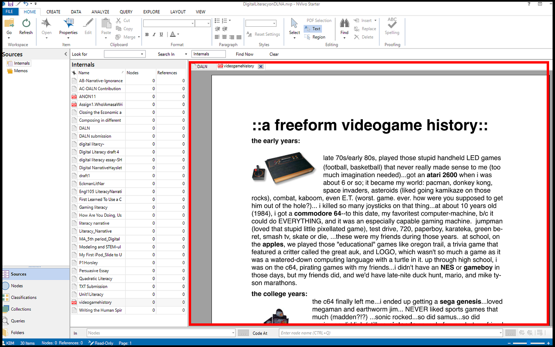Image resolution: width=555 pixels, height=347 pixels.
Task: Click the zoom slider in status bar
Action: [528, 343]
